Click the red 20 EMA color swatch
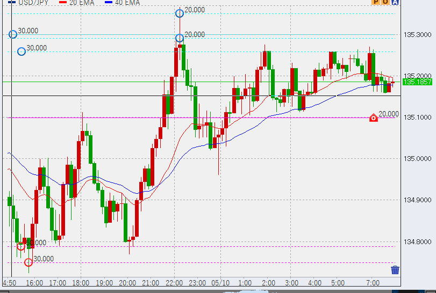This screenshot has height=293, width=436. 62,3
